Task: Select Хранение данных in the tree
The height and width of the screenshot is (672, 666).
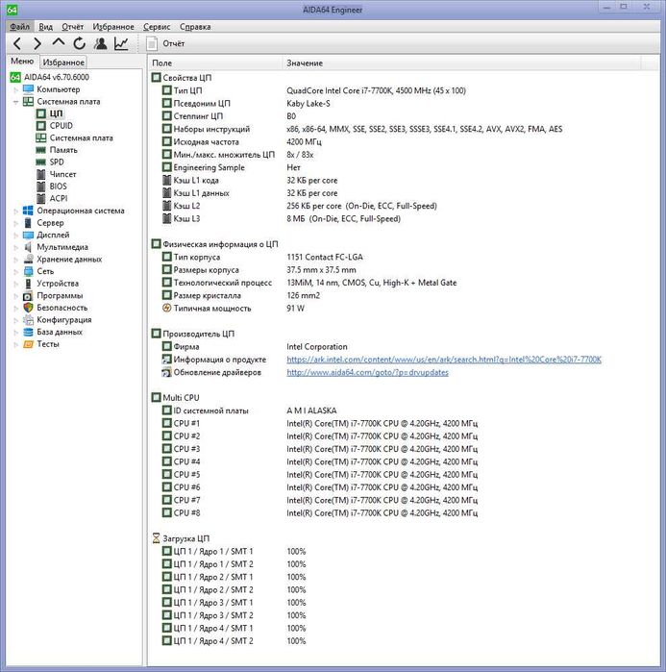Action: click(x=62, y=259)
